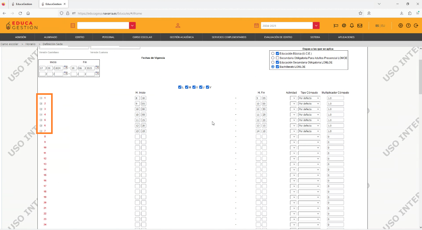Image resolution: width=422 pixels, height=230 pixels.
Task: Open the EVALUACIÓN DE CENTRO menu
Action: [278, 37]
